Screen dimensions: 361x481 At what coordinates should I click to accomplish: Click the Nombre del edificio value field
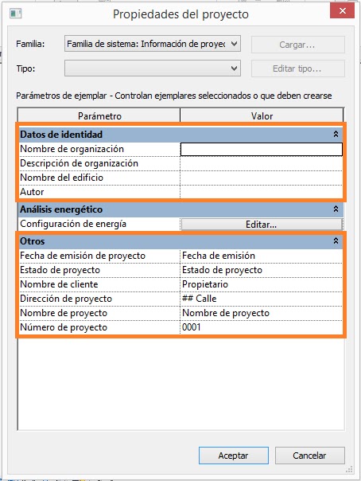262,178
